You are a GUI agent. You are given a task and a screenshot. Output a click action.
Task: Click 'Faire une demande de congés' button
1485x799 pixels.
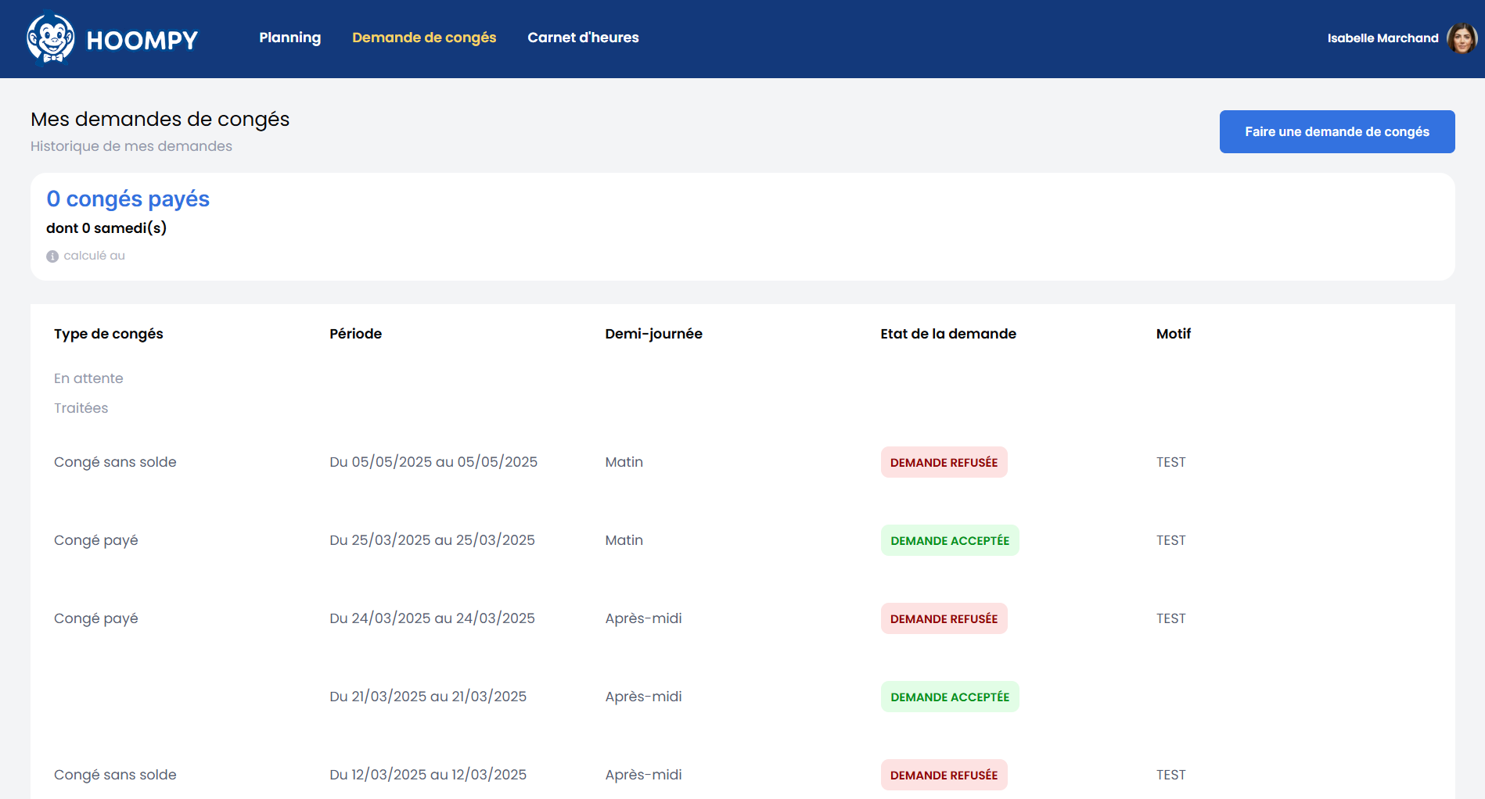pos(1336,131)
